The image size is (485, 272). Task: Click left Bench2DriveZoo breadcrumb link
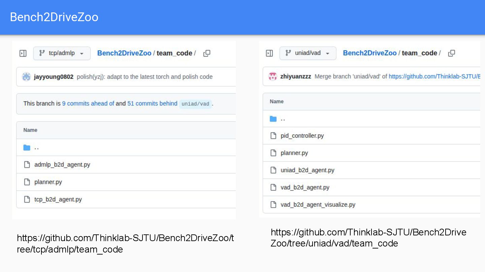click(x=124, y=53)
